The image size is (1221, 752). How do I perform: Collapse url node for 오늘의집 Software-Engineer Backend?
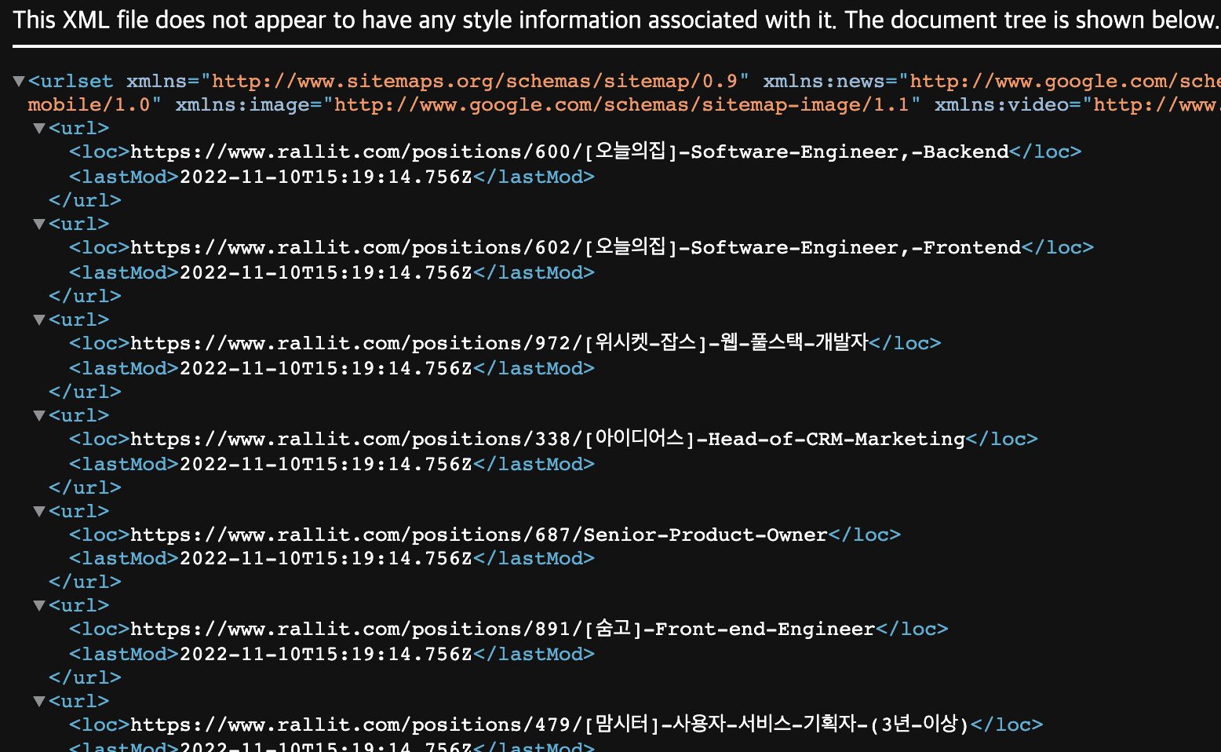tap(39, 128)
